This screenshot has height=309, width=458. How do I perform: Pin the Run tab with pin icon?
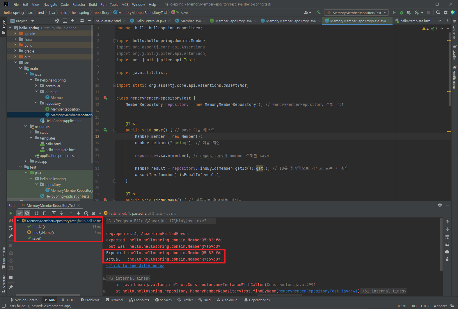pos(11,287)
